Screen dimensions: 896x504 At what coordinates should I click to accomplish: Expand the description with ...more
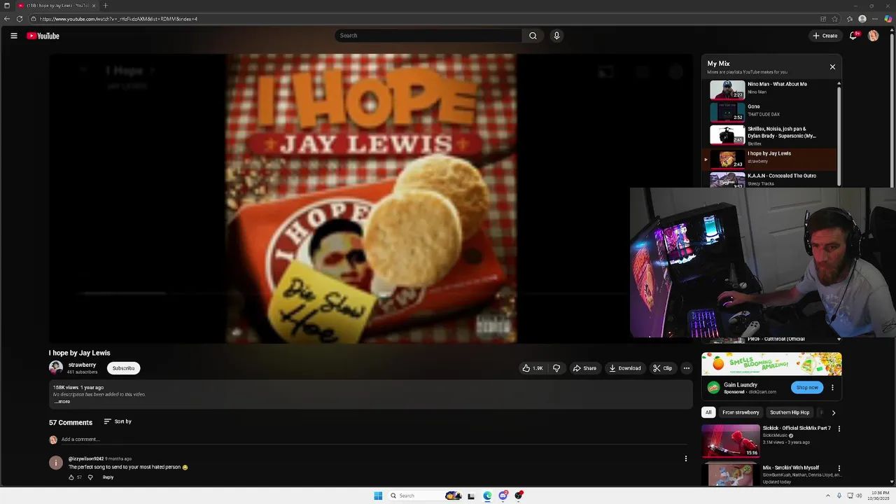[x=62, y=402]
